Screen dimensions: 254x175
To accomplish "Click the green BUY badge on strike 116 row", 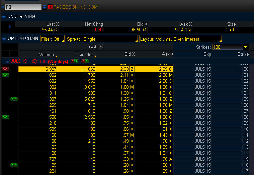I will pyautogui.click(x=14, y=165).
